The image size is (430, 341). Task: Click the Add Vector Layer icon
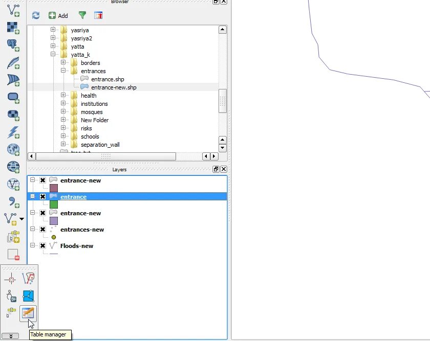[13, 11]
